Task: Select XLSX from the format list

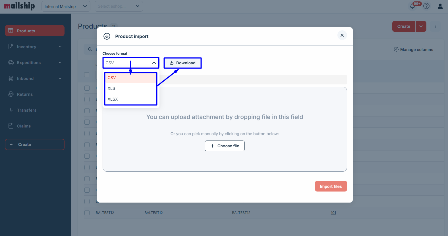Action: (x=113, y=99)
